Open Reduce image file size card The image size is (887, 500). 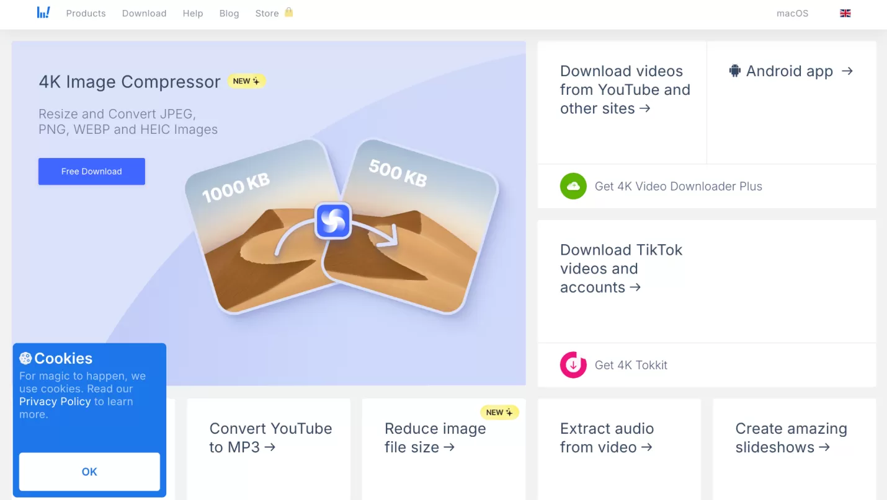pyautogui.click(x=435, y=438)
